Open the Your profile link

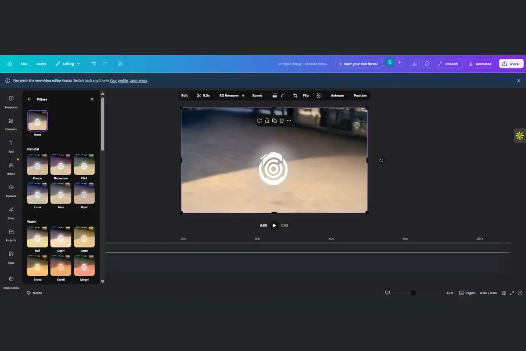pos(119,80)
